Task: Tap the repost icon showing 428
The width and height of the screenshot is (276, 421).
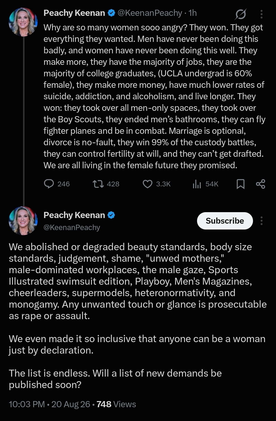Action: 98,184
